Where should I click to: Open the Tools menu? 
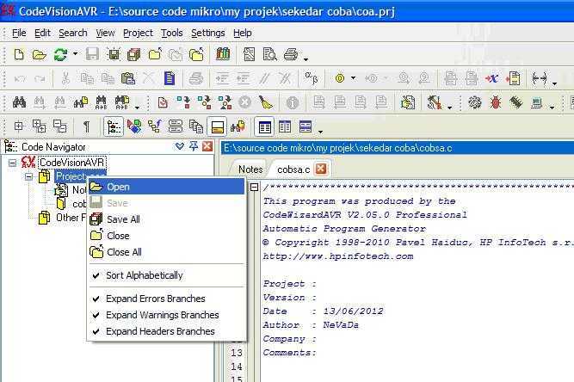(172, 33)
